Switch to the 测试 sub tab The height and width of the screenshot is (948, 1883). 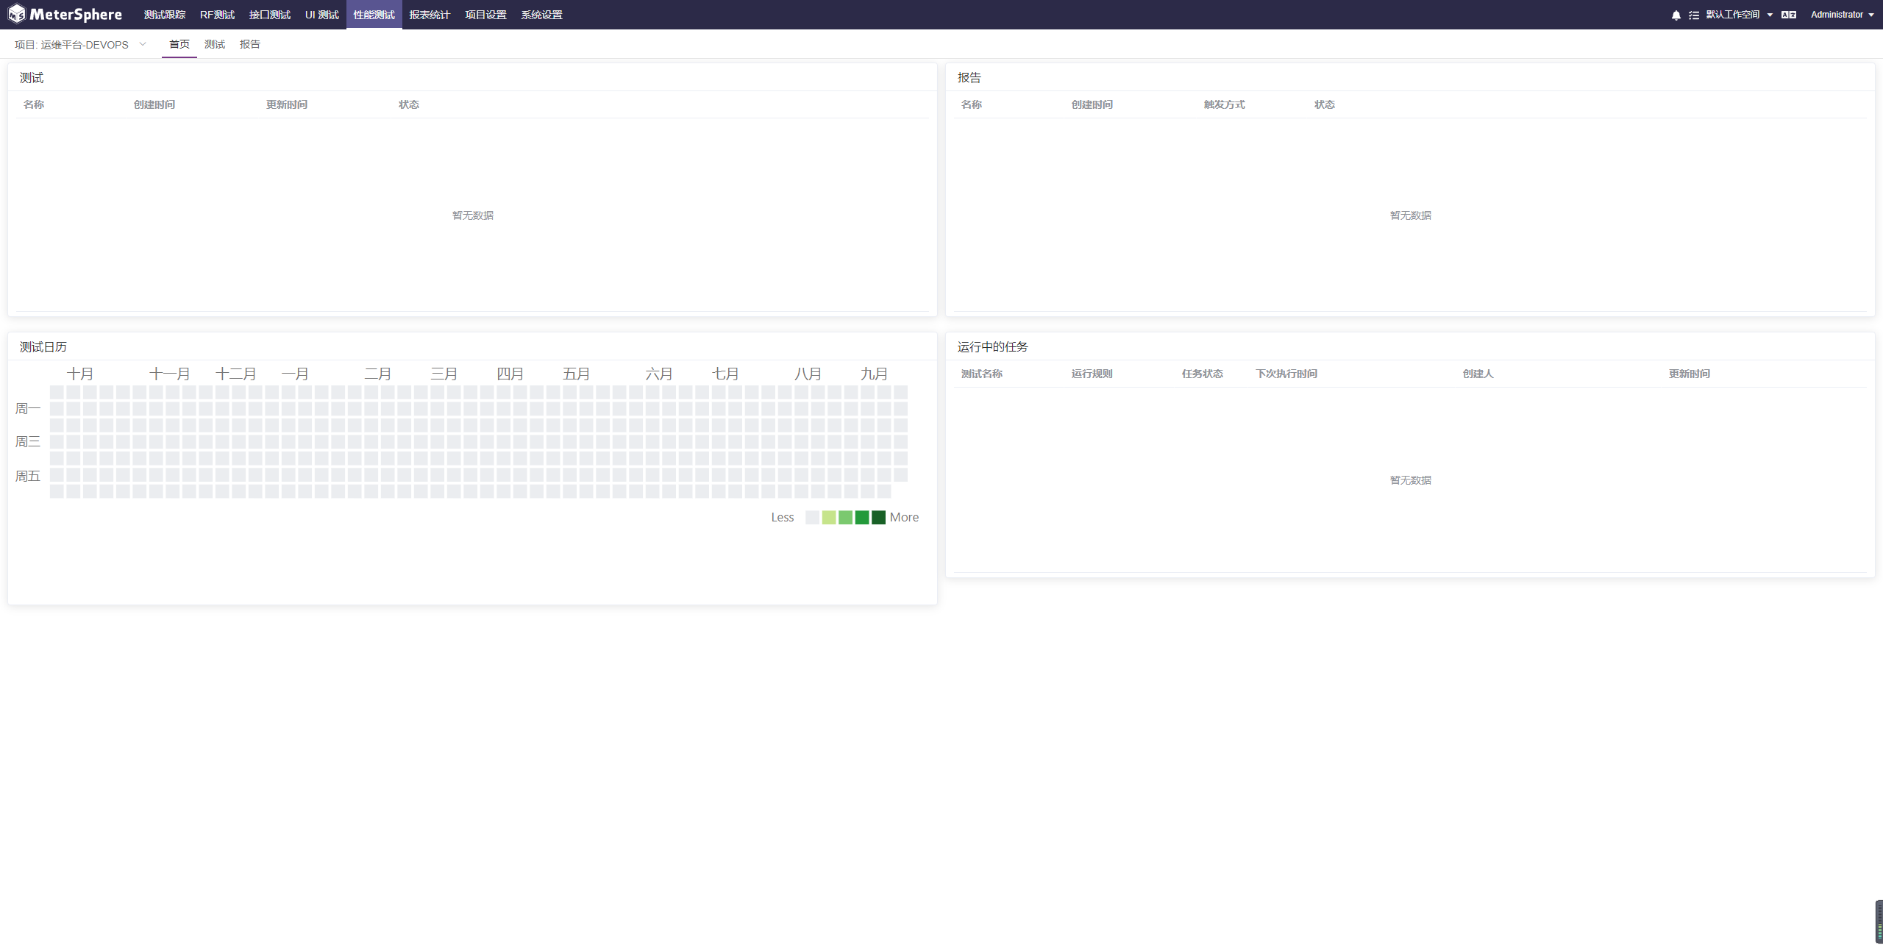point(215,44)
